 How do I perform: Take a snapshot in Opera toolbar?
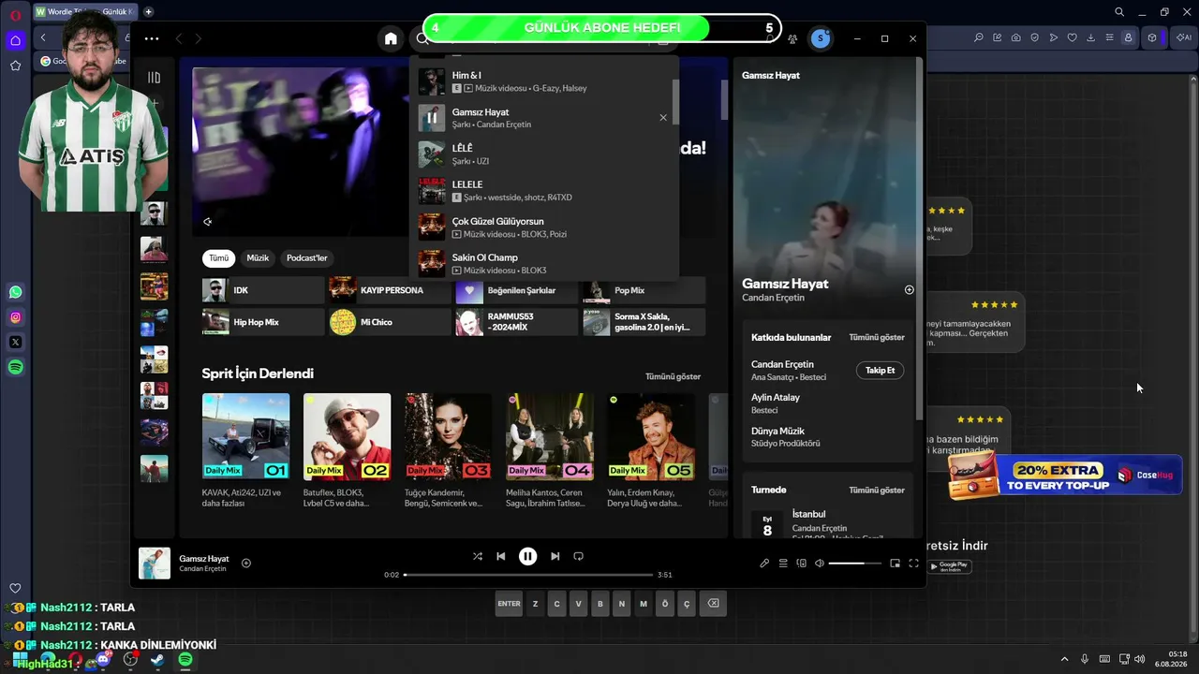[x=1015, y=38]
